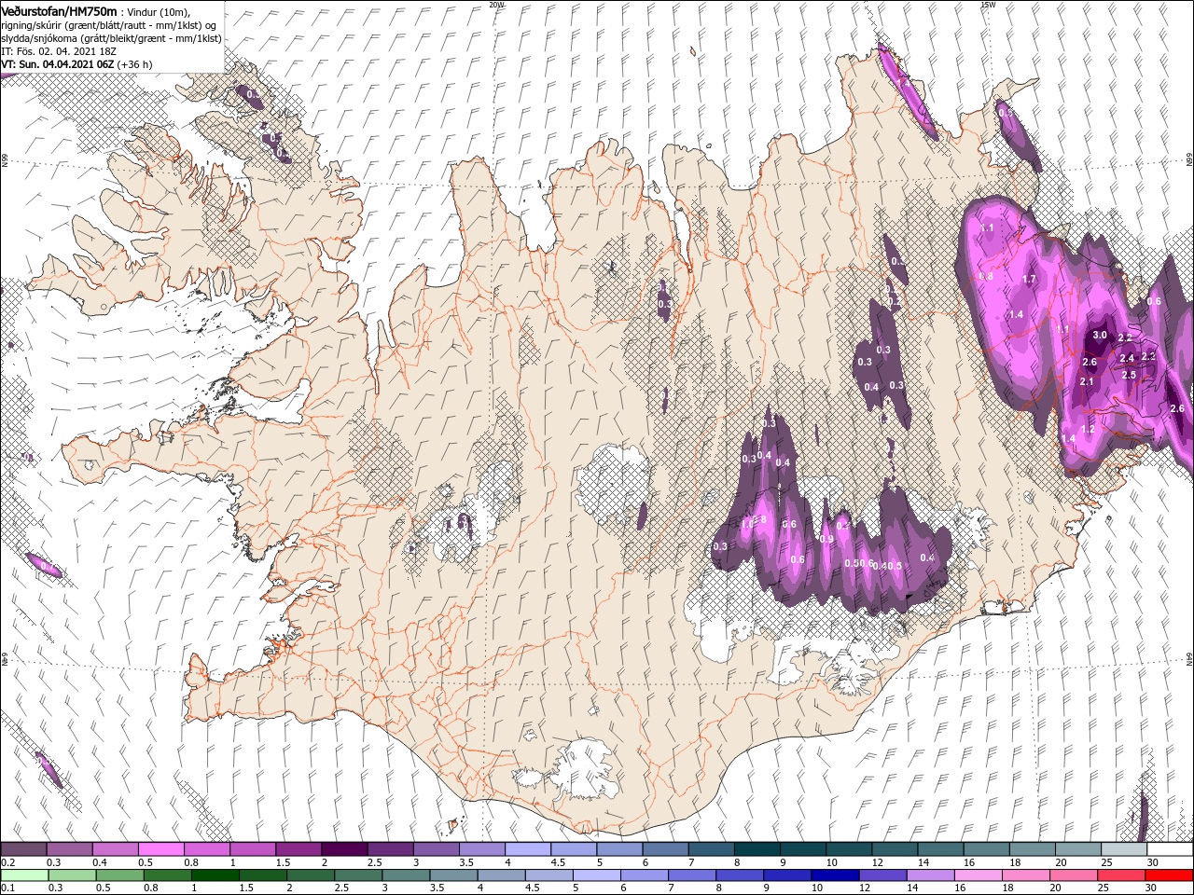The image size is (1194, 895).
Task: Click the '1.7' precipitation value on the map
Action: (1030, 280)
